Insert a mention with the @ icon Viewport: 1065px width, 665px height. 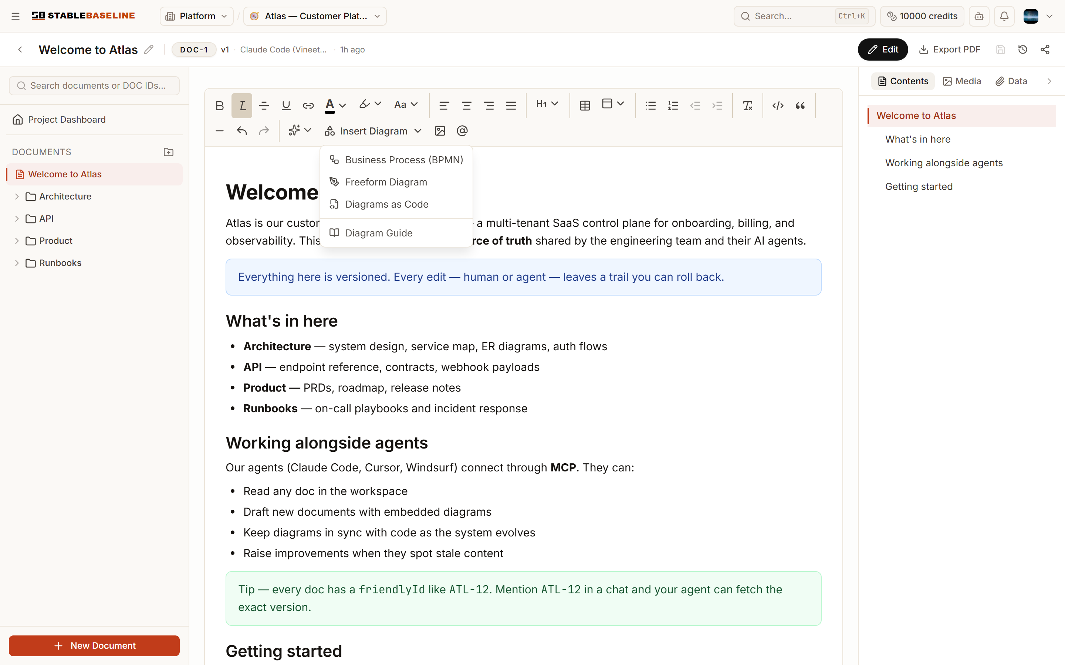point(462,131)
